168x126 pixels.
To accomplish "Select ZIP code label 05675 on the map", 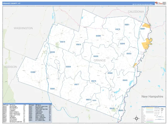I will point(78,44).
